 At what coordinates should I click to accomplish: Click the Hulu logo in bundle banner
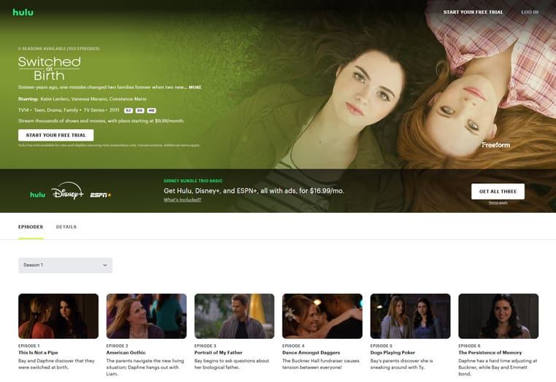pos(38,195)
